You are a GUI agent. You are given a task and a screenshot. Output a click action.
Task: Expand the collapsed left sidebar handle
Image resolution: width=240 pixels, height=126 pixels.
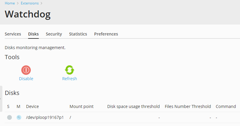coord(1,99)
